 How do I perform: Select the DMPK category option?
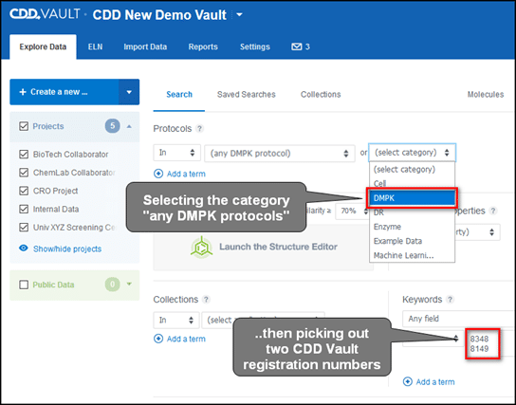pos(412,198)
